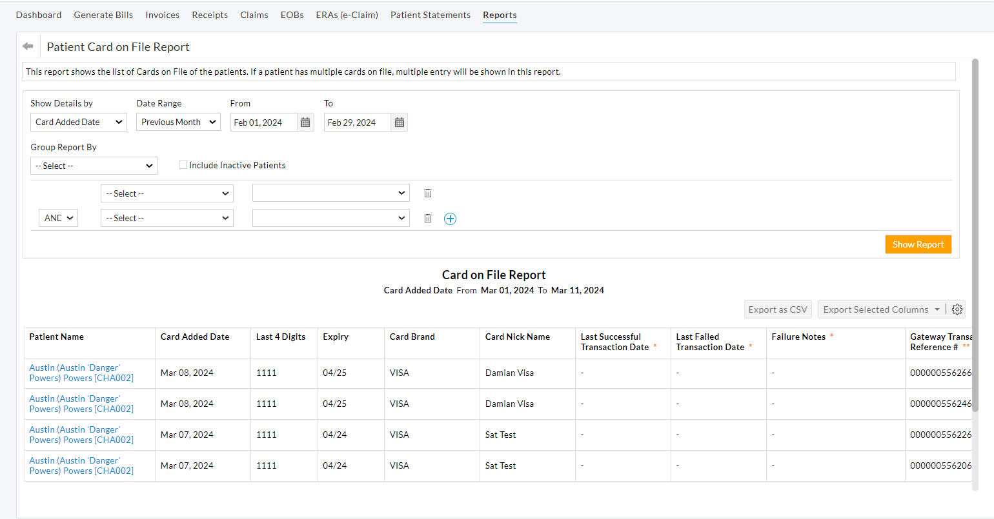Open the column settings gear
994x519 pixels.
(957, 309)
